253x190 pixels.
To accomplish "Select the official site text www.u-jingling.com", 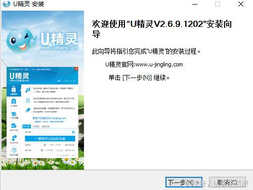I will (x=159, y=64).
